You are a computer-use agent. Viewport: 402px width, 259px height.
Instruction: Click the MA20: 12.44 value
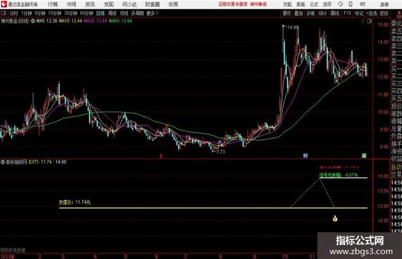[x=95, y=21]
